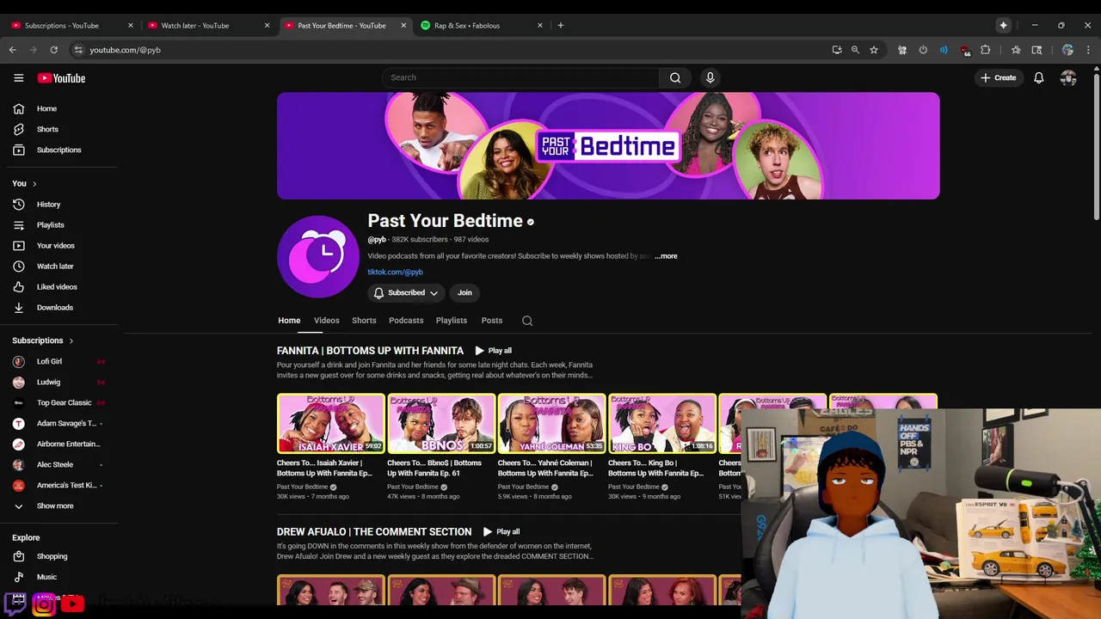Click the Past Your Bedtime channel avatar
This screenshot has width=1101, height=619.
(x=318, y=256)
